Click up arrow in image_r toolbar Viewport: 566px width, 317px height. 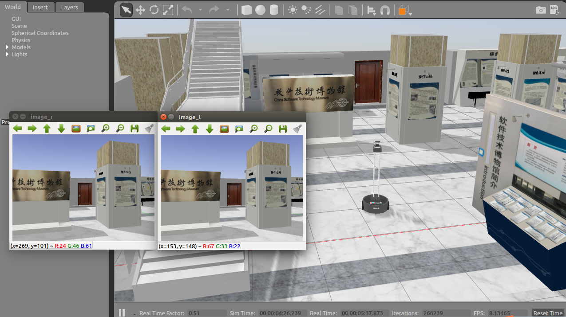(x=47, y=129)
